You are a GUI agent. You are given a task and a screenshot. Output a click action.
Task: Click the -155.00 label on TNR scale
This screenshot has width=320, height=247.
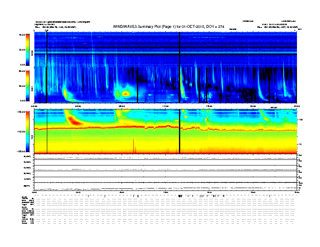tap(21, 151)
